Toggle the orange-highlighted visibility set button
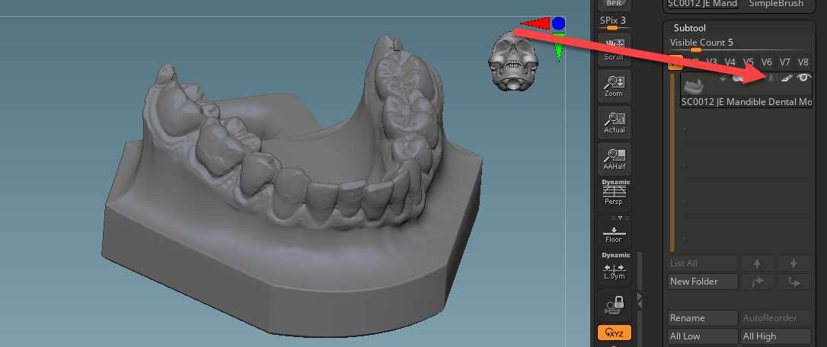 pyautogui.click(x=675, y=62)
